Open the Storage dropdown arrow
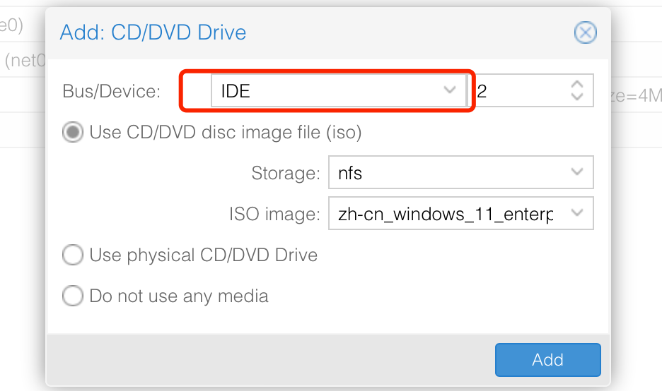Viewport: 662px width, 391px height. pos(577,172)
